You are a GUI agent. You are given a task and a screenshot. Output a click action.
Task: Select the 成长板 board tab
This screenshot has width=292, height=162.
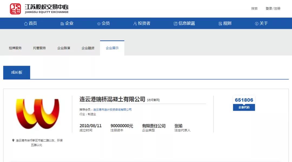[x=16, y=72]
